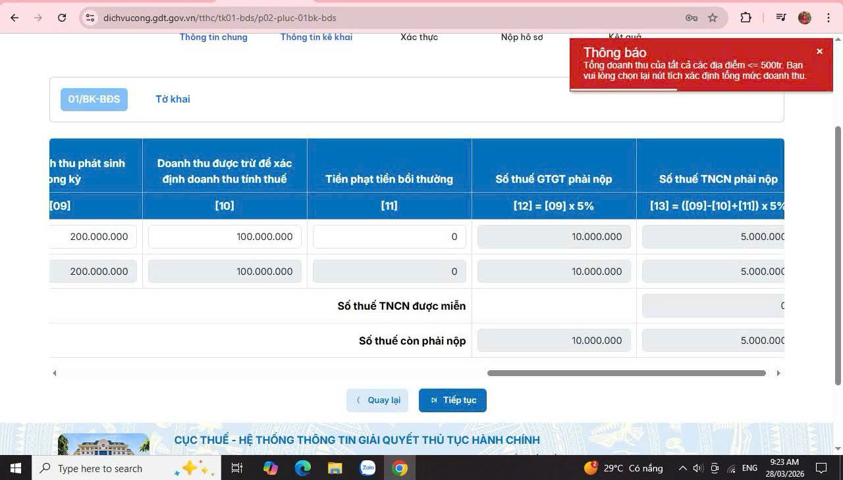Open the Thông tin kê khai step
843x480 pixels.
pos(316,37)
